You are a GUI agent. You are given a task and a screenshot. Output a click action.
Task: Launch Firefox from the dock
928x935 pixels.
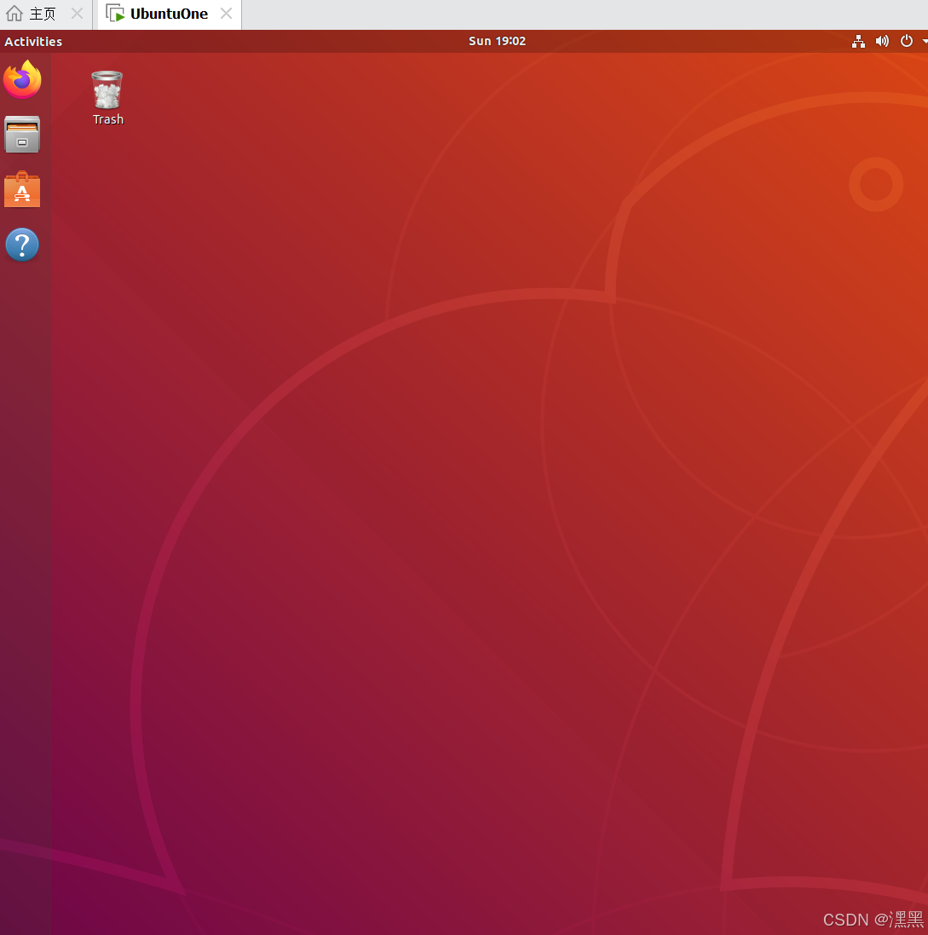[x=22, y=79]
